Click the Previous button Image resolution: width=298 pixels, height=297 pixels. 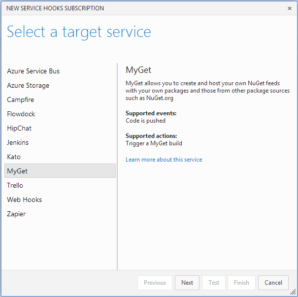pyautogui.click(x=155, y=283)
